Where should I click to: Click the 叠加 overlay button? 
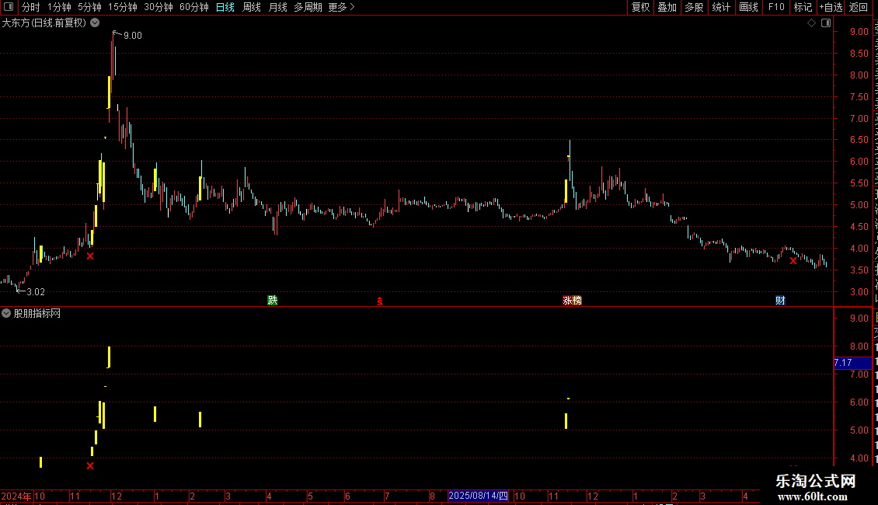(667, 7)
